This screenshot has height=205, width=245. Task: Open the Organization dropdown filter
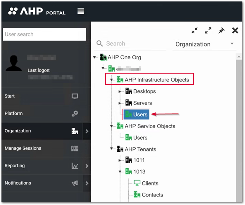[x=204, y=44]
